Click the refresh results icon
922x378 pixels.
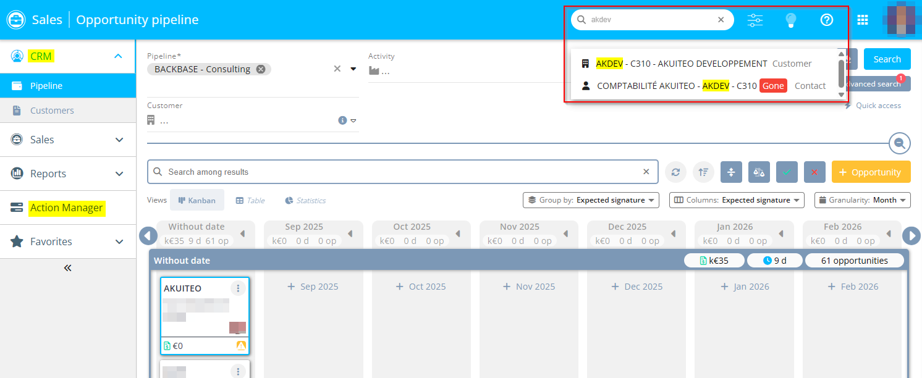click(675, 172)
